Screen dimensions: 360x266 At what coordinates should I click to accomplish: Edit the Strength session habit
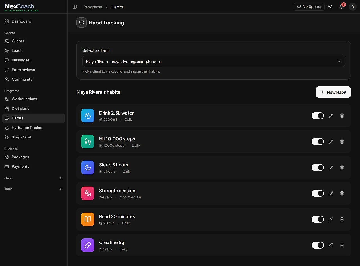point(331,193)
